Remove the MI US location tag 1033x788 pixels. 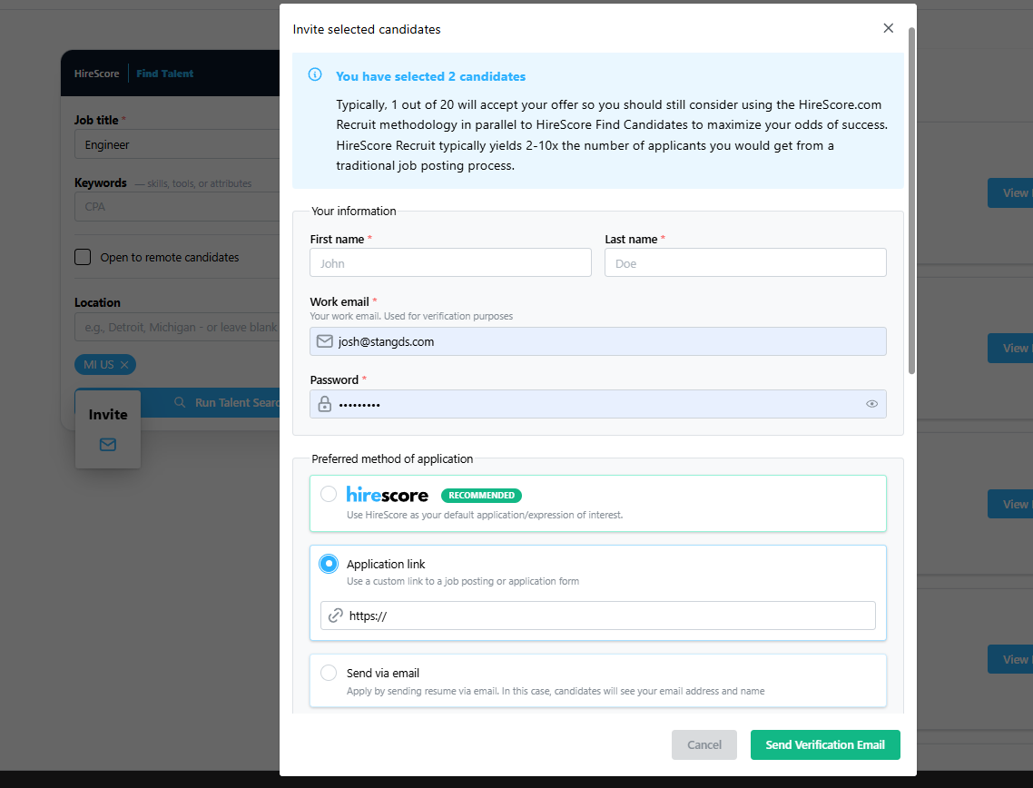tap(123, 365)
